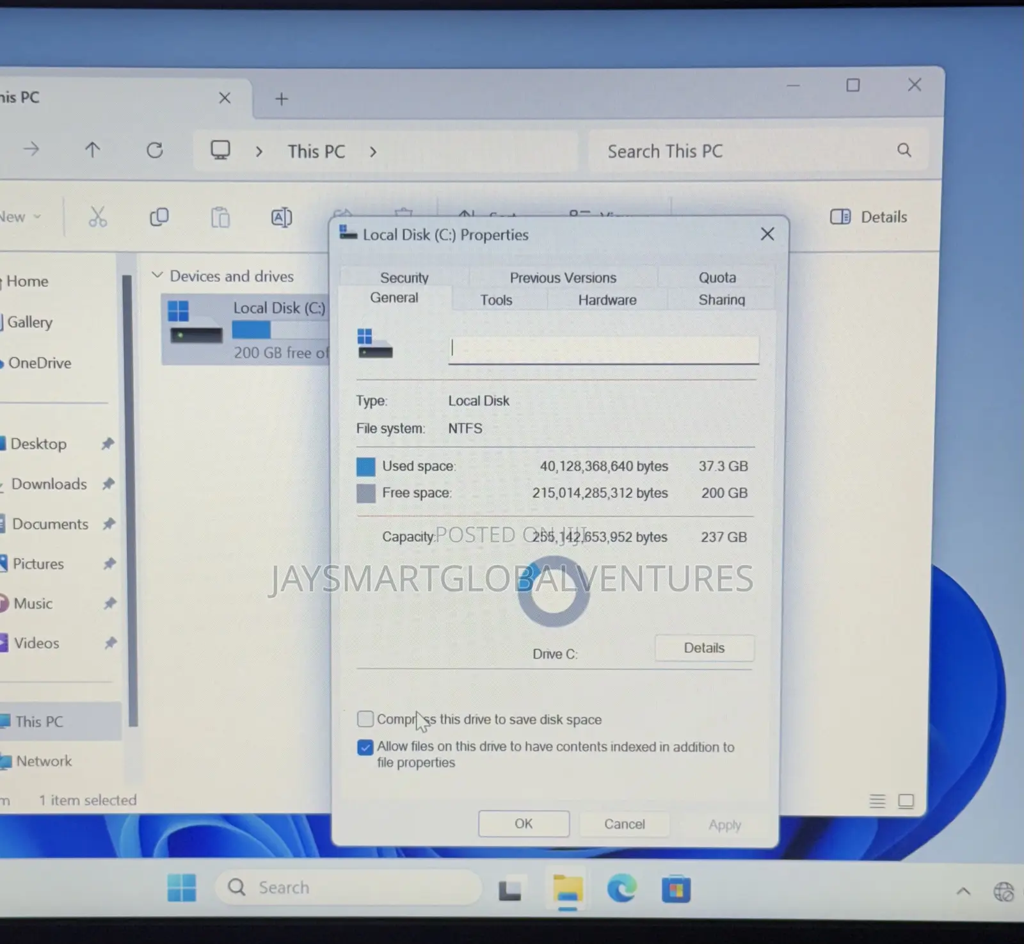The width and height of the screenshot is (1024, 944).
Task: Click the PC monitor icon in address bar
Action: pos(221,150)
